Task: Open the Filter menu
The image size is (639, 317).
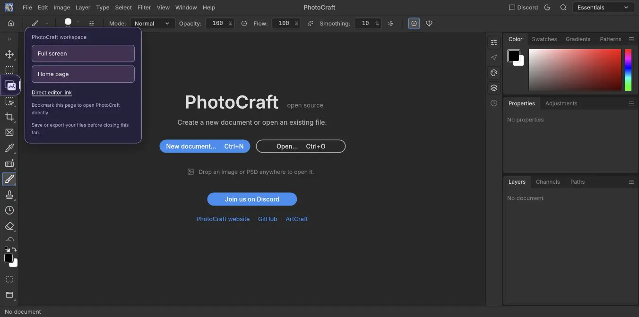Action: coord(144,8)
